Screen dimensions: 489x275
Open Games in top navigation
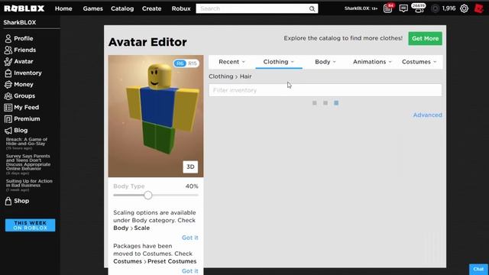click(x=92, y=8)
